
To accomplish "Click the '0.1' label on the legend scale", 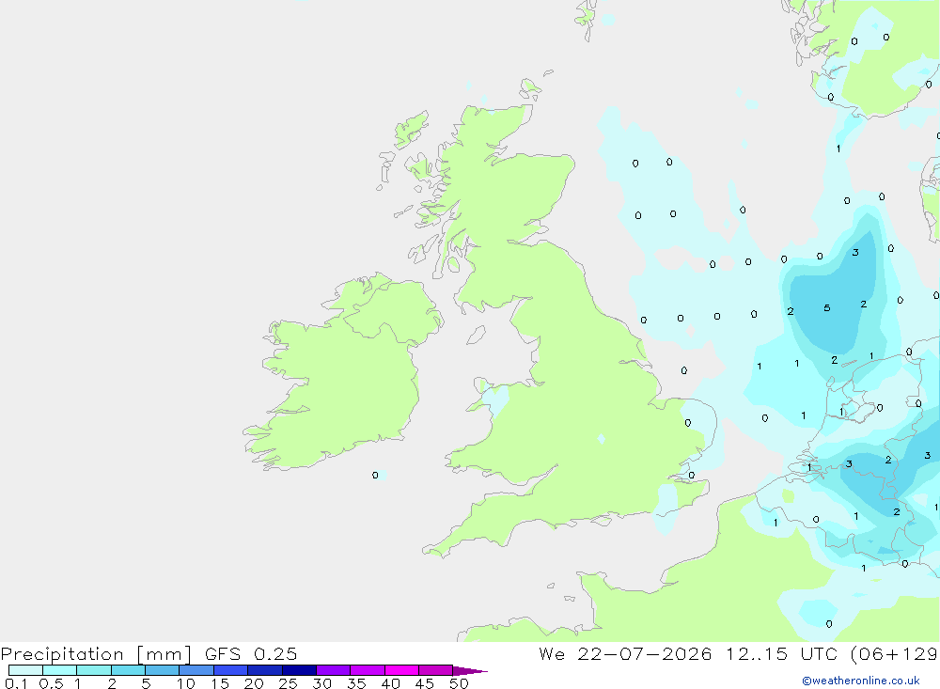I will pyautogui.click(x=16, y=683).
